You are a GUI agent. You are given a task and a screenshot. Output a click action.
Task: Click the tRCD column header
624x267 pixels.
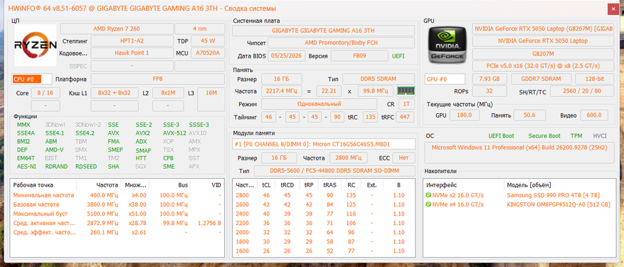point(287,185)
